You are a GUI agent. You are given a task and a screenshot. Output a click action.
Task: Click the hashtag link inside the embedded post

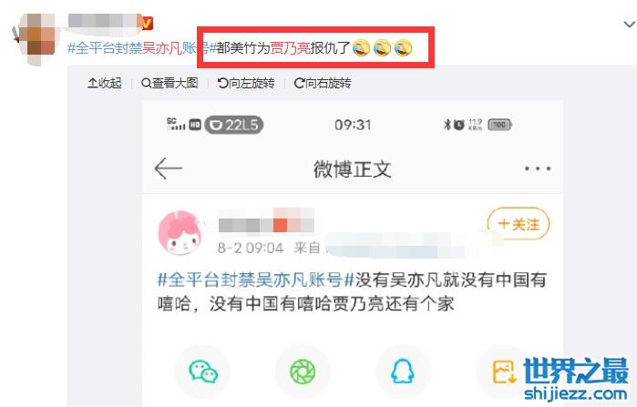(x=256, y=280)
